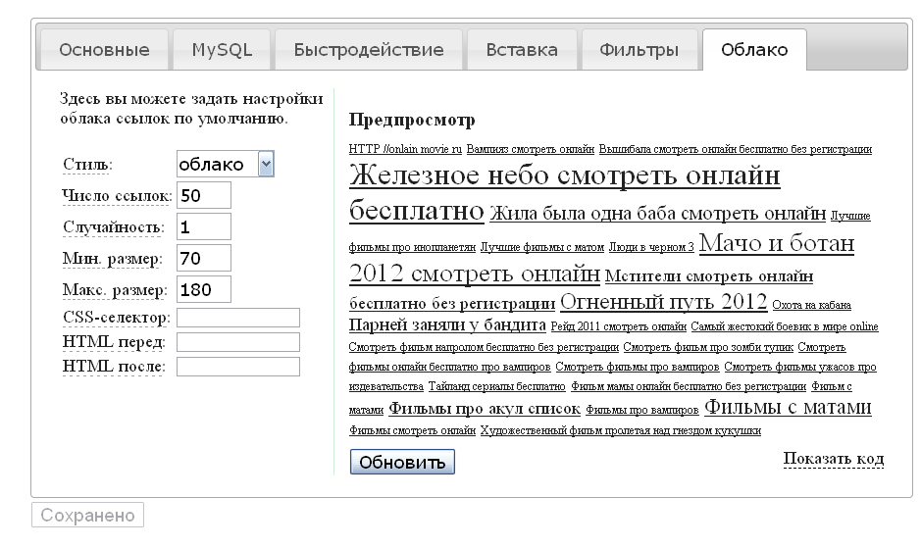Viewport: 921px width, 548px height.
Task: Click the HTML после input field
Action: [237, 367]
